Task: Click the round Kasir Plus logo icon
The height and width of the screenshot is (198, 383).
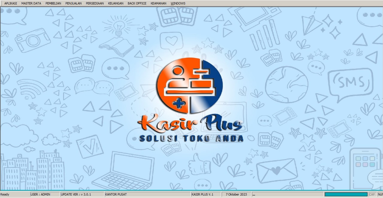Action: (x=189, y=86)
